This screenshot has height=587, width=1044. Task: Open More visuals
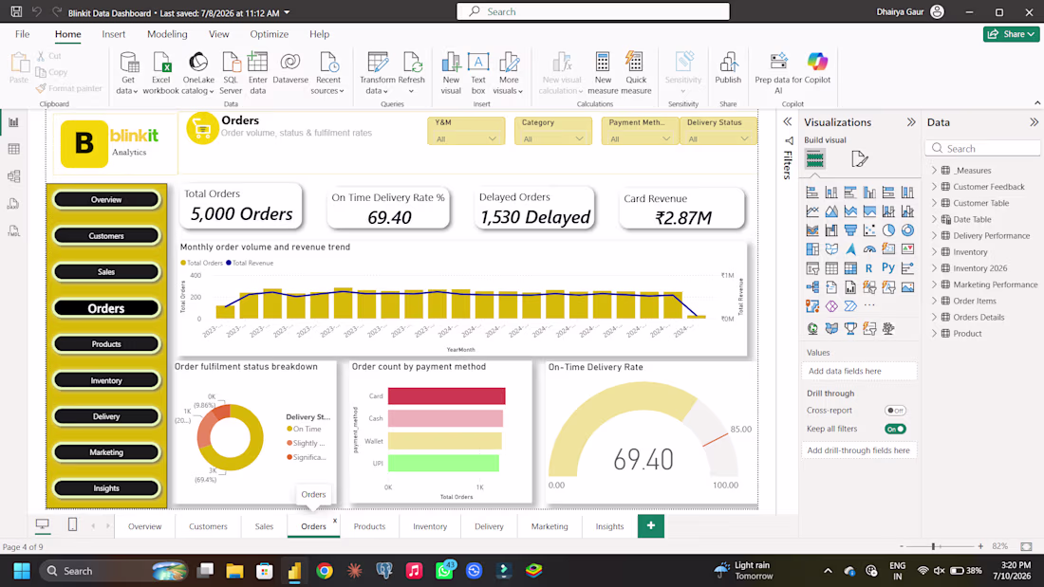pos(508,73)
